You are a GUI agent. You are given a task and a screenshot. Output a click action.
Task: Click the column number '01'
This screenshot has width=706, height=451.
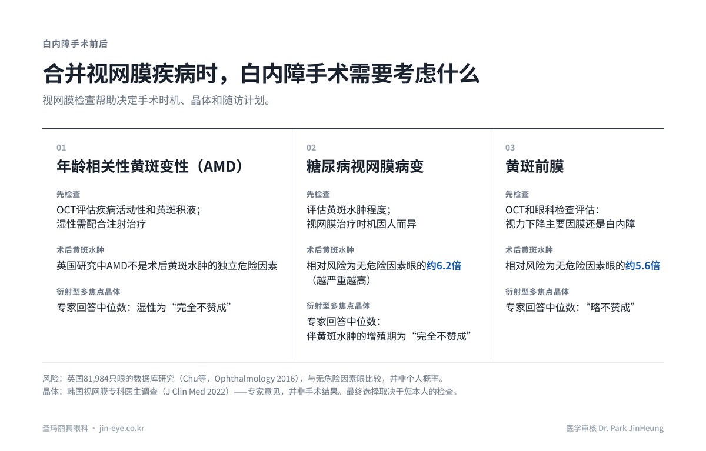pyautogui.click(x=61, y=148)
